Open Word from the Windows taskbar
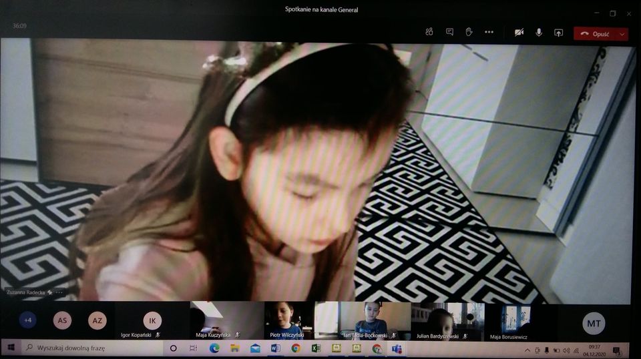The image size is (641, 359). pyautogui.click(x=276, y=348)
